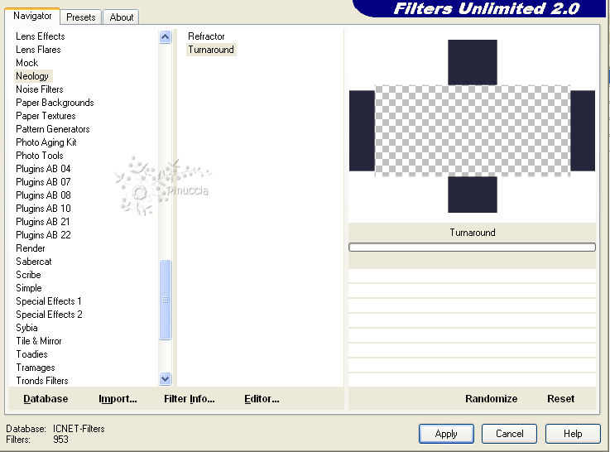Viewport: 610px width, 452px height.
Task: Select the Paper Textures category
Action: (46, 116)
